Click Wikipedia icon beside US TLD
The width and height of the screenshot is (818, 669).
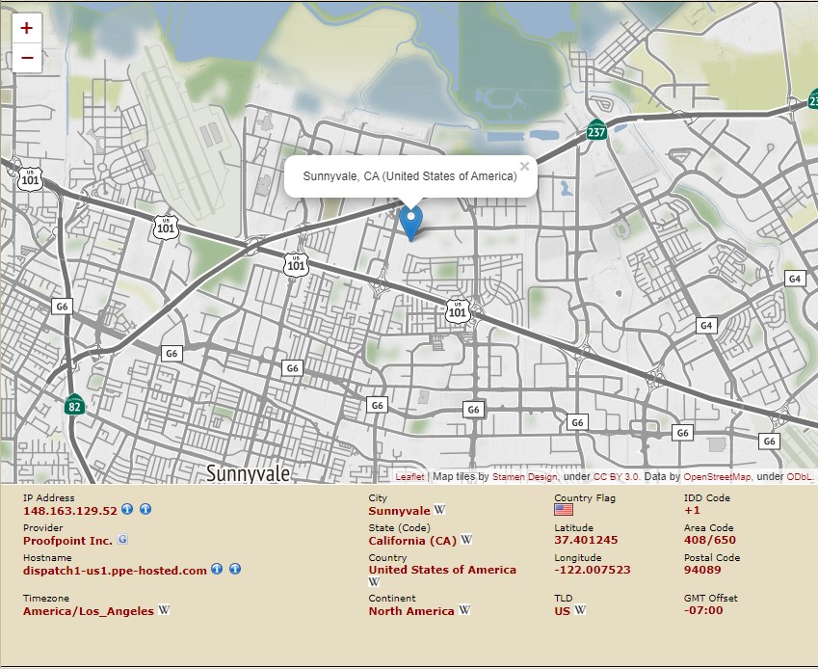point(580,610)
